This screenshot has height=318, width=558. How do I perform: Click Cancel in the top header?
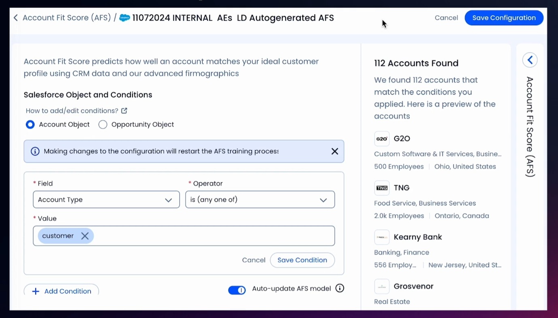point(446,18)
